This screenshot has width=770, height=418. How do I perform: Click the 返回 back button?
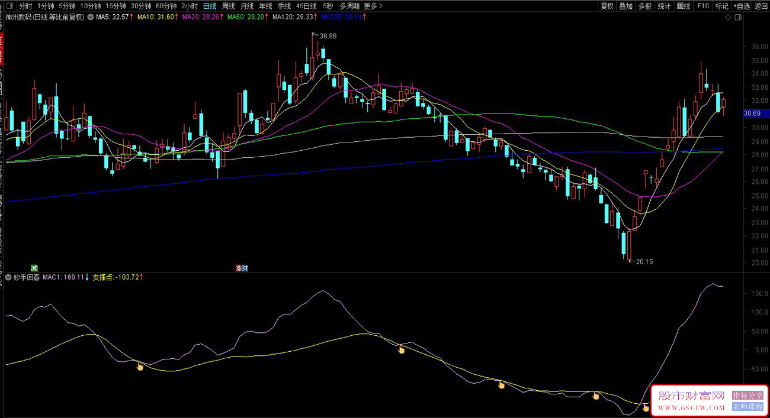761,6
